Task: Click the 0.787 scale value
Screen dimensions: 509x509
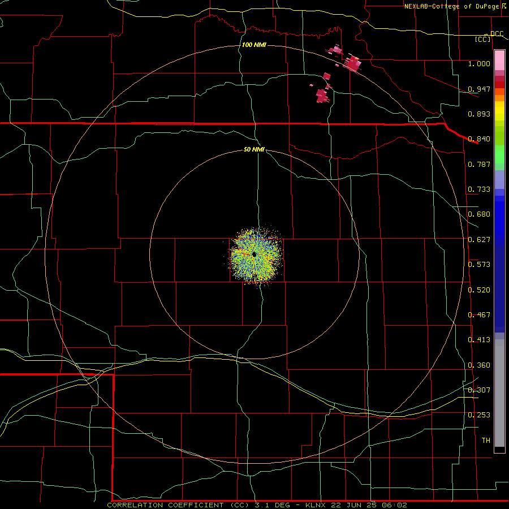Action: tap(479, 164)
